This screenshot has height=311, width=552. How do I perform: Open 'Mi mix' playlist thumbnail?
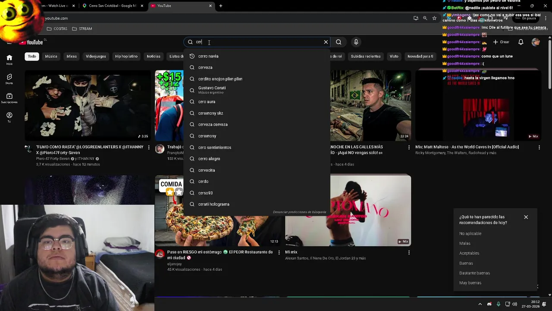[x=348, y=211]
